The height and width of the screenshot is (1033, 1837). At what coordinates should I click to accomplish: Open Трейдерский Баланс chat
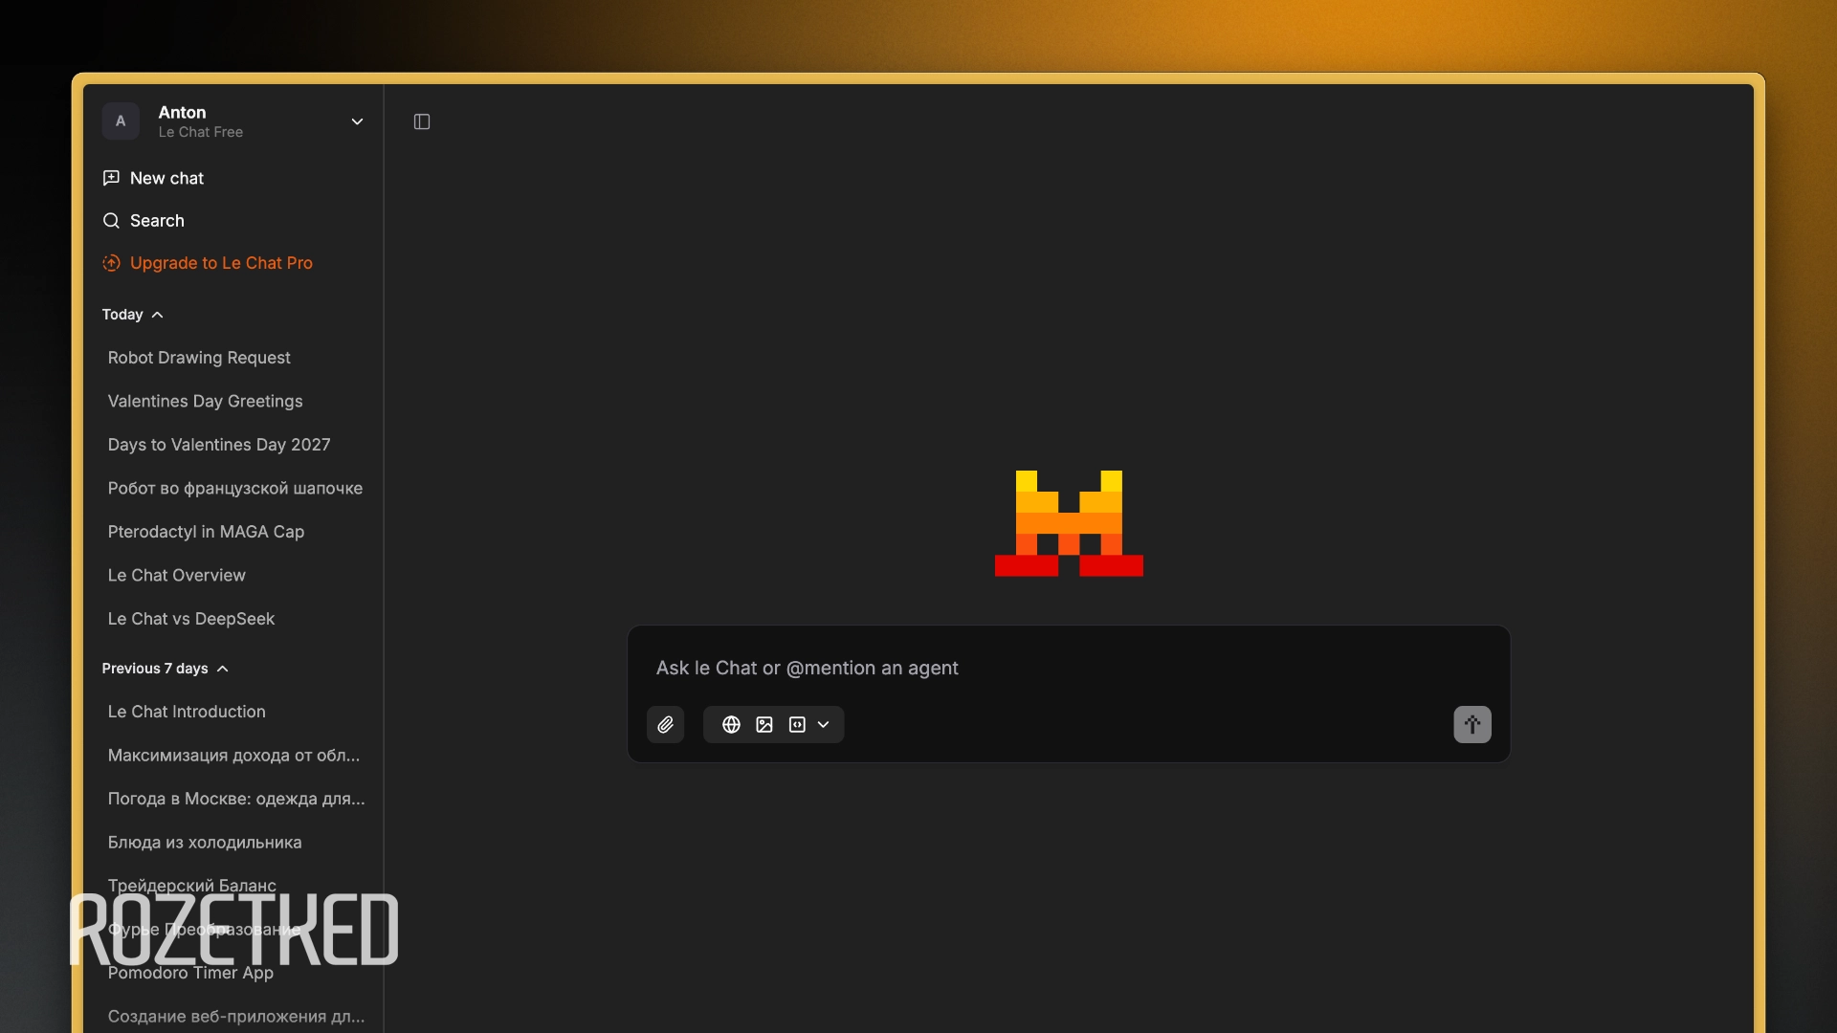[192, 886]
